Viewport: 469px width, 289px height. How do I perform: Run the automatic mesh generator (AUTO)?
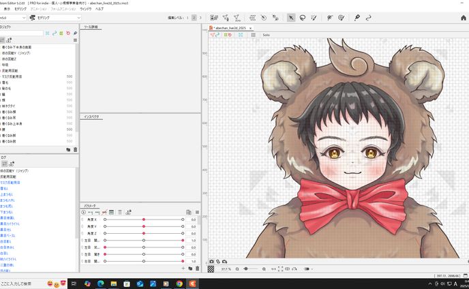tap(237, 18)
